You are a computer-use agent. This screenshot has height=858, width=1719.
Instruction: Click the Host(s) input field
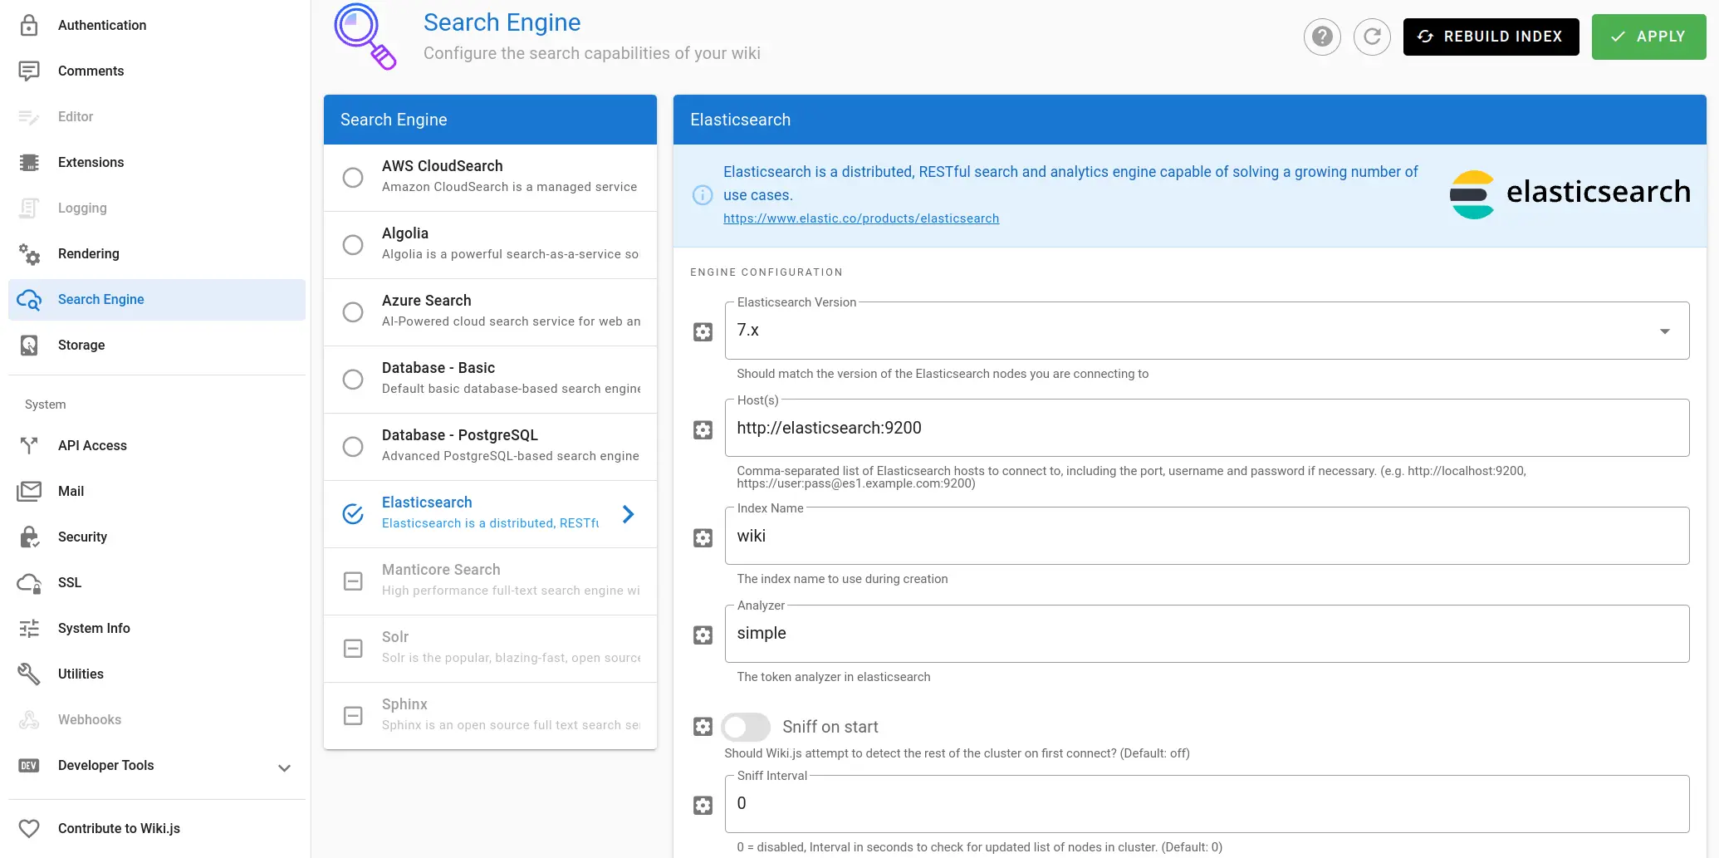tap(1207, 429)
